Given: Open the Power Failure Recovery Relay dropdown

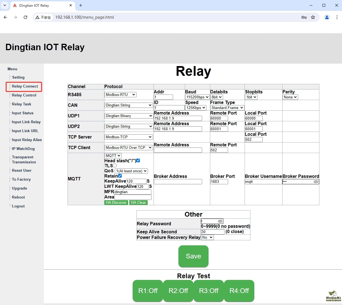Looking at the screenshot, I should pyautogui.click(x=207, y=238).
